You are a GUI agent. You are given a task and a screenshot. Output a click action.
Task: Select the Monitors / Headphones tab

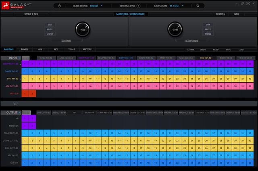click(130, 14)
